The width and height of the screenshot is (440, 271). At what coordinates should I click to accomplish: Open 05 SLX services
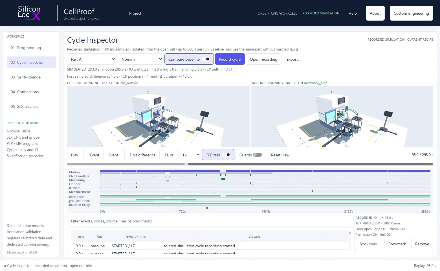(x=31, y=106)
